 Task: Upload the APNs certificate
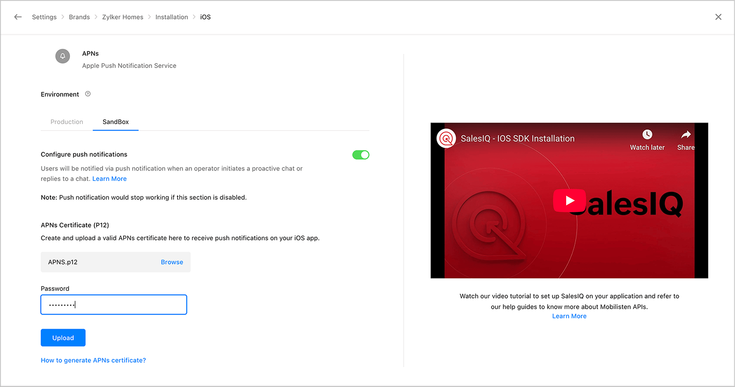(x=63, y=338)
